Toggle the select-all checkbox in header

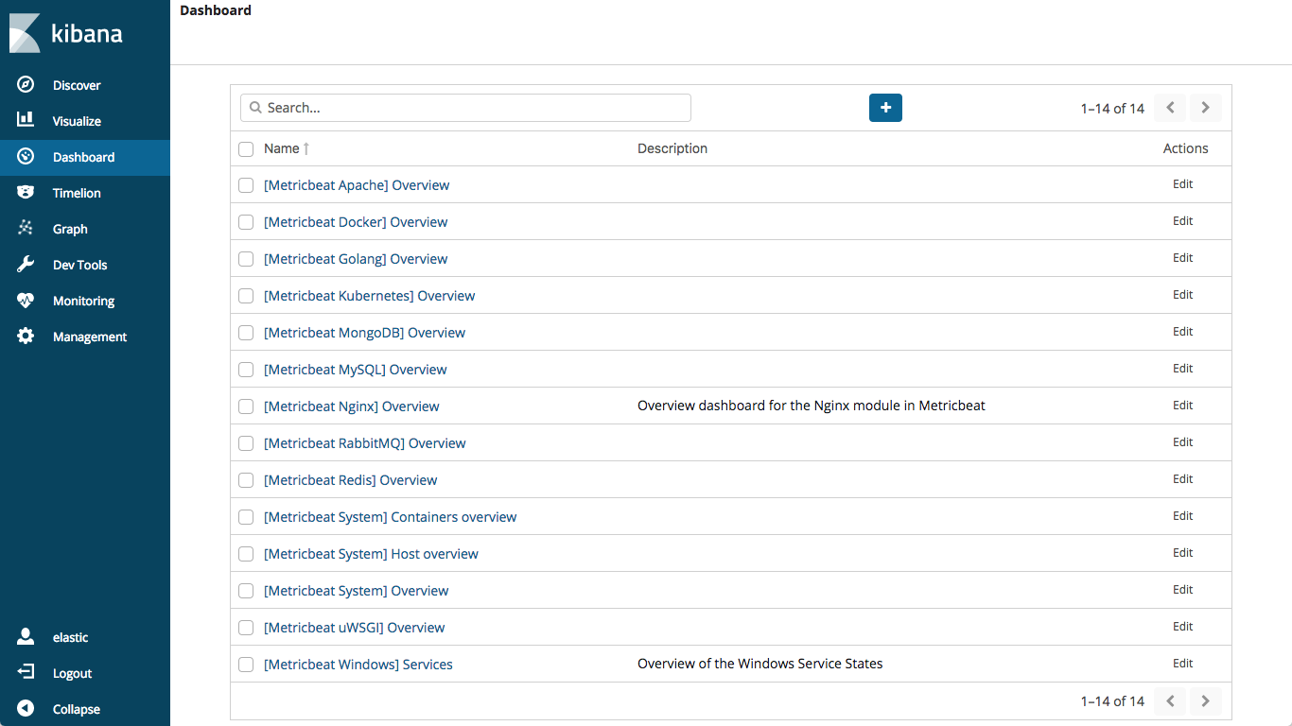(246, 148)
